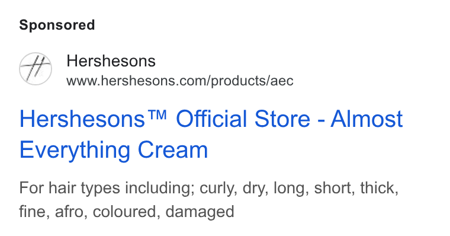
Task: Click the word 'Everything' in the headline
Action: (x=75, y=150)
